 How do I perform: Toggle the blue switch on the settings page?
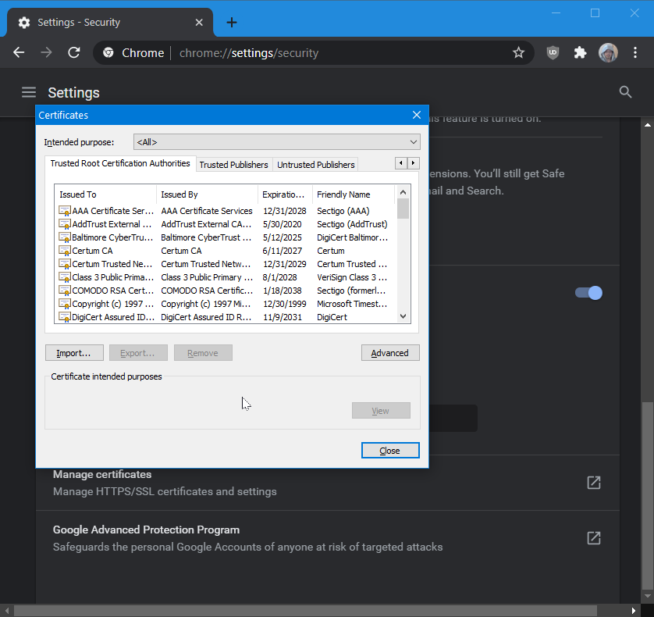coord(588,293)
